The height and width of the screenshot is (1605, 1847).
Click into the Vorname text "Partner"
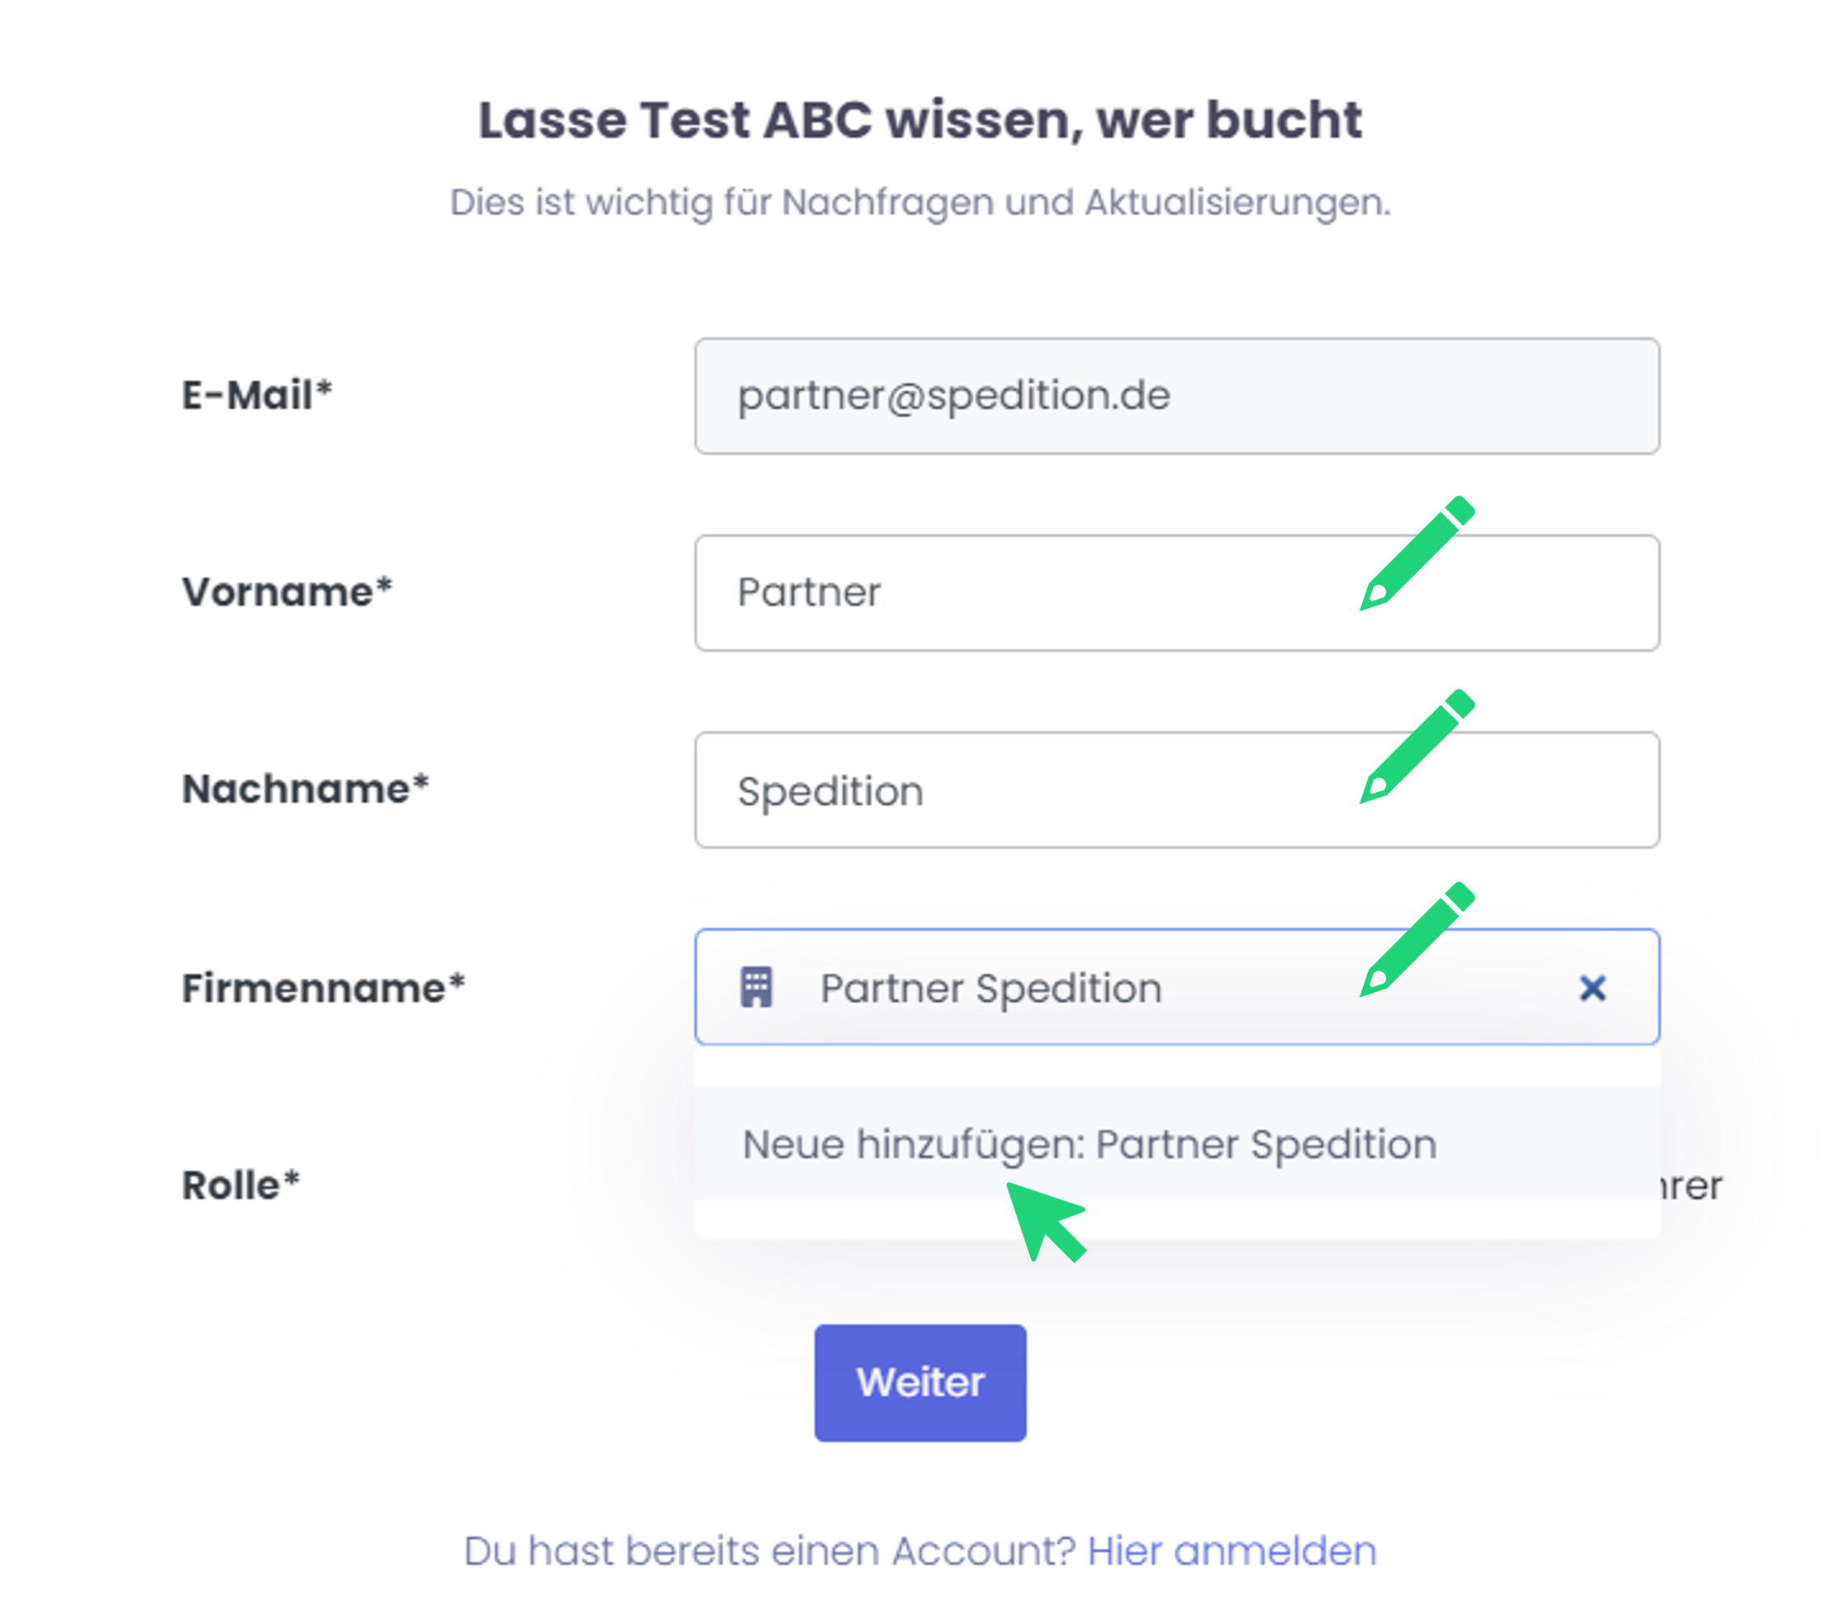(x=809, y=593)
